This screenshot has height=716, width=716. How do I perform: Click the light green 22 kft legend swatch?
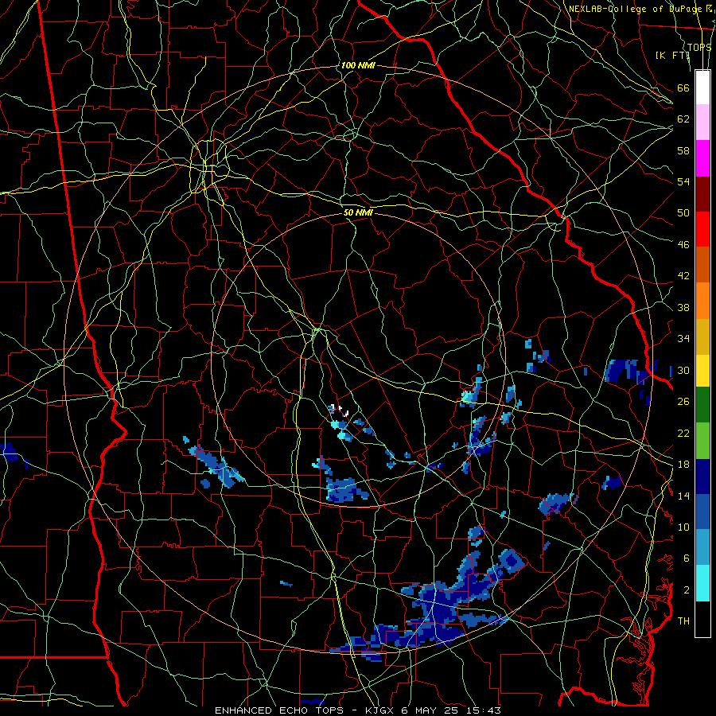point(702,441)
